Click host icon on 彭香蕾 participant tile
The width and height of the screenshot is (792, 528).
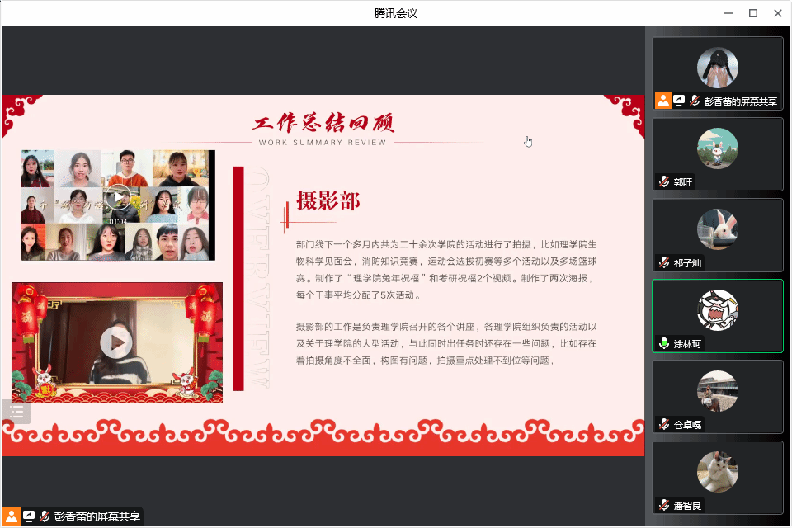tap(663, 101)
